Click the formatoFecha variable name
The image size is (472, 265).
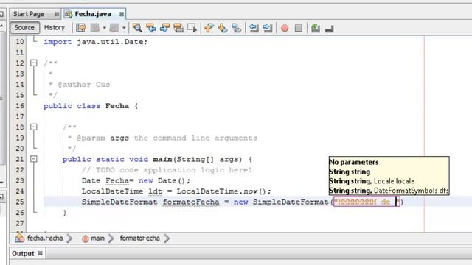(x=191, y=202)
